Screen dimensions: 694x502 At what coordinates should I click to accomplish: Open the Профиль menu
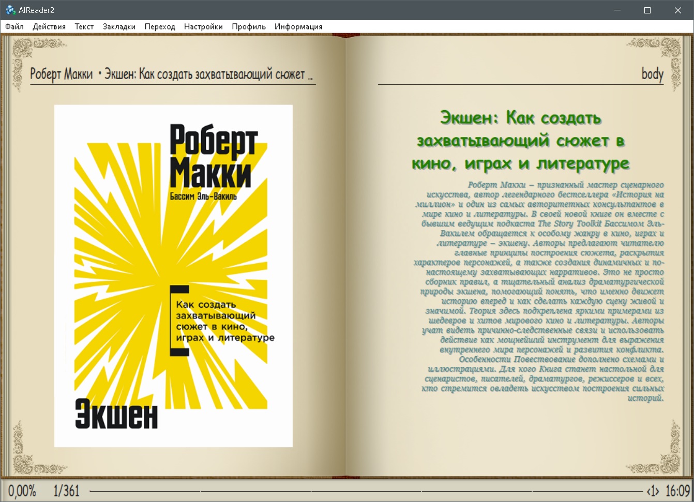tap(249, 26)
